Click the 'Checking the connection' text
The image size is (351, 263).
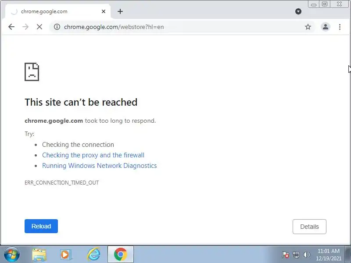tap(78, 145)
